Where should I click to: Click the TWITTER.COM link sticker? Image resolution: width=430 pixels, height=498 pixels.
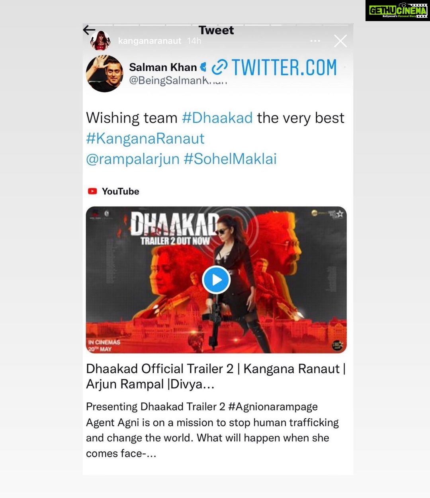click(275, 67)
